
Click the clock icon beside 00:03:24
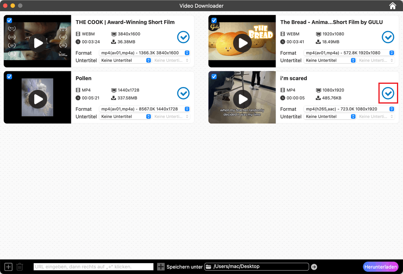78,42
